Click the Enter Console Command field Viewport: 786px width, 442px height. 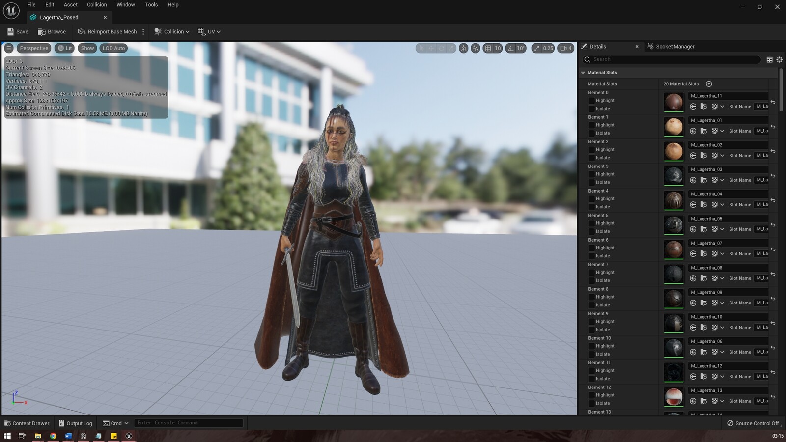[x=189, y=423]
